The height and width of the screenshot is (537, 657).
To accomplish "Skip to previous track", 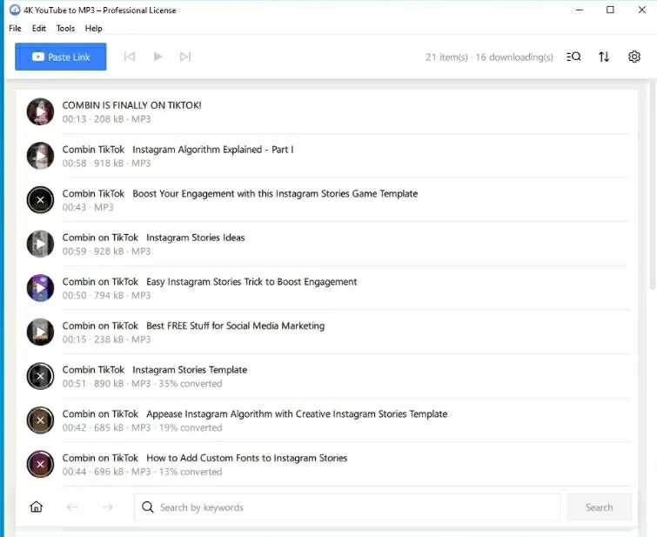I will pyautogui.click(x=130, y=57).
